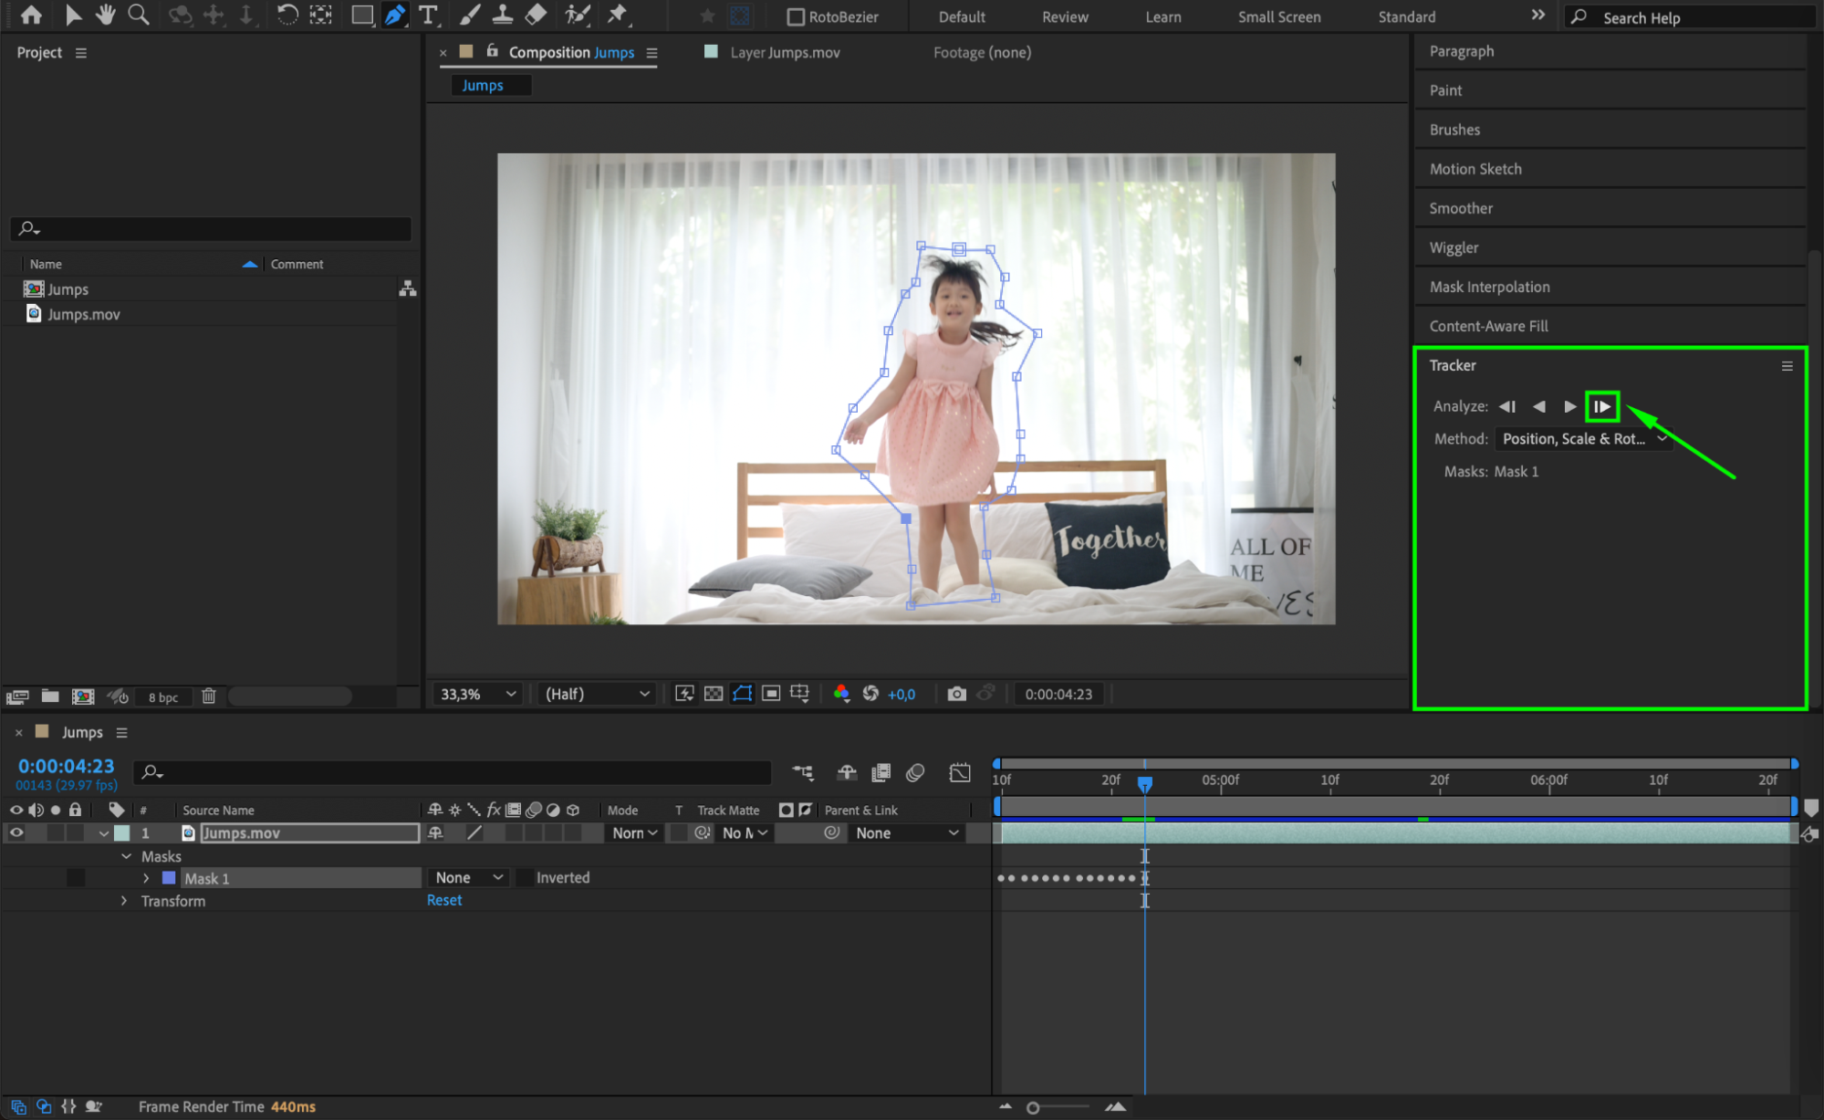Select the Clone Stamp tool

point(502,15)
